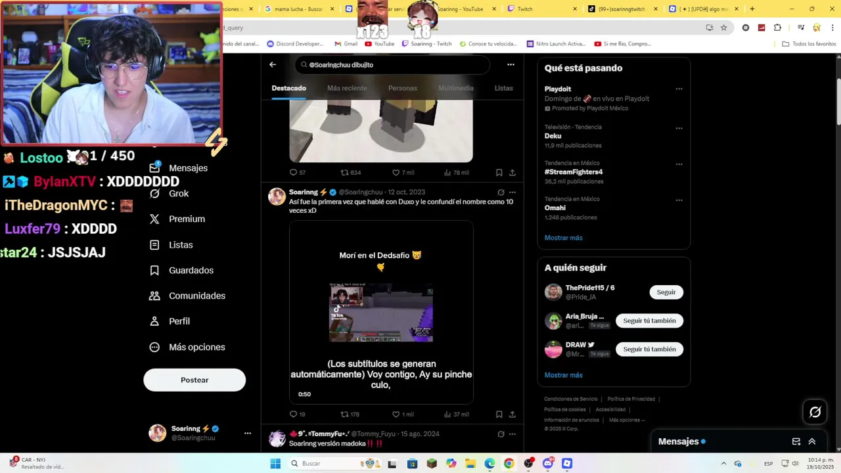The width and height of the screenshot is (841, 473).
Task: Open the Discord Developer bookmark
Action: point(295,44)
